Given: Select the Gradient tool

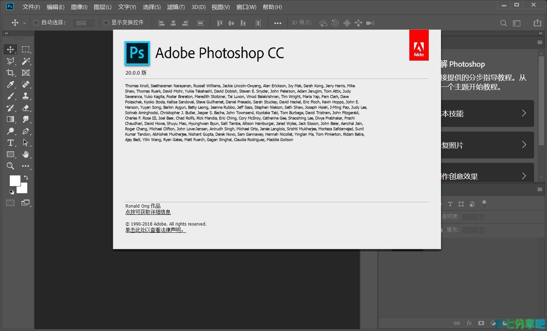Looking at the screenshot, I should tap(10, 119).
